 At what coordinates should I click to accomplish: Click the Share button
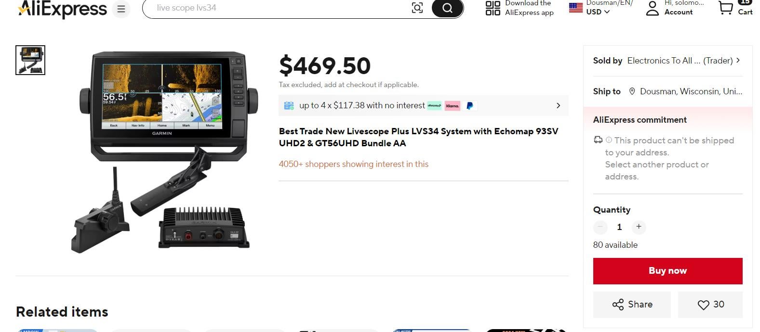(x=632, y=305)
